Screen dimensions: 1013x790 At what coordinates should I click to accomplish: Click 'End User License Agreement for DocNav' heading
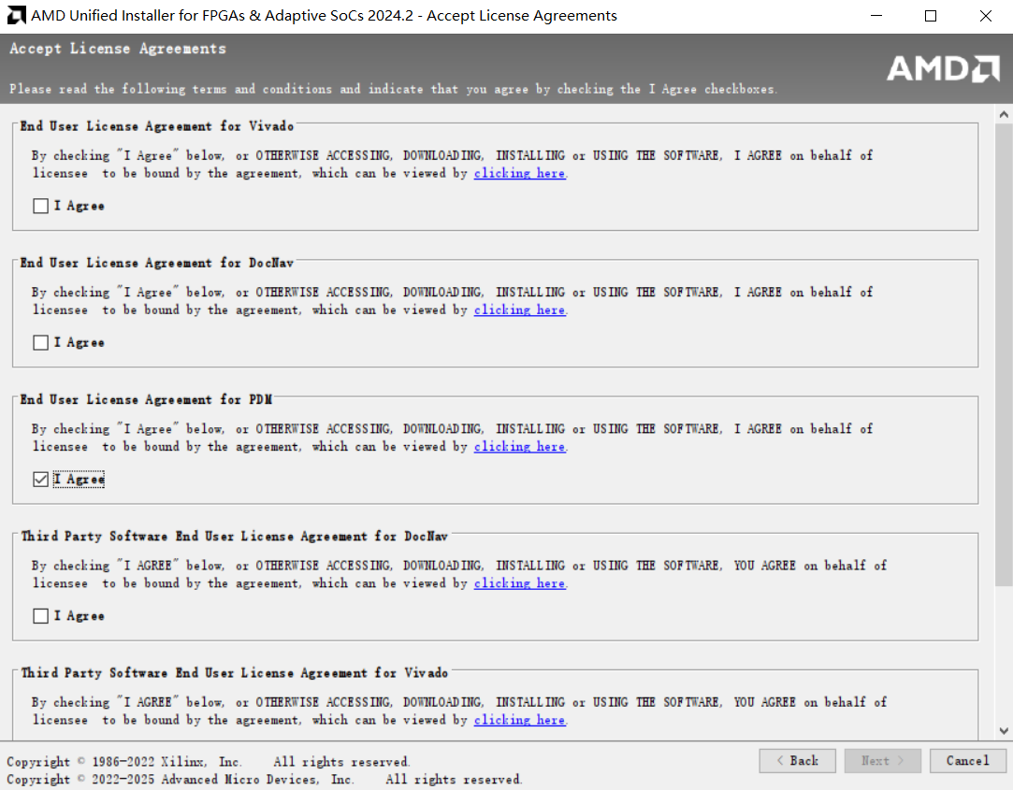pos(157,263)
